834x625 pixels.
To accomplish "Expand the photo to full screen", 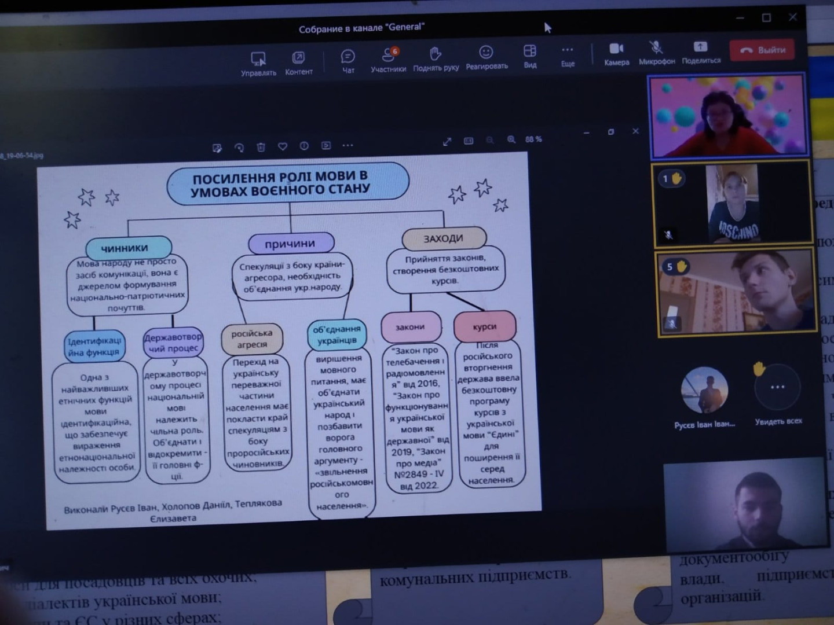I will (447, 141).
